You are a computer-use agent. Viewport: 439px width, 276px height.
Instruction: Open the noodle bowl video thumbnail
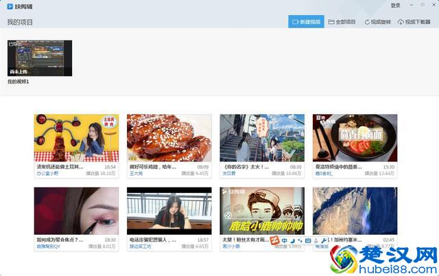[355, 138]
